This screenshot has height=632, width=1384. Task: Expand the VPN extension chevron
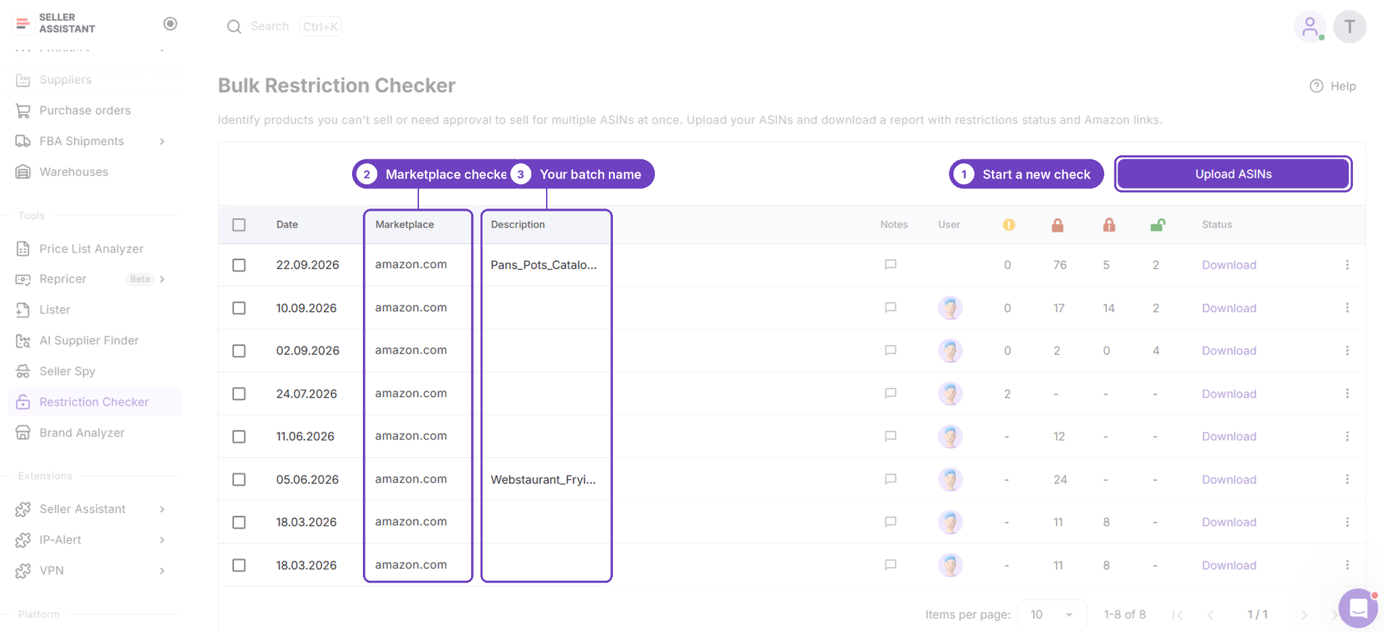162,571
